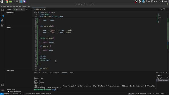Open the Extensions view
Image resolution: width=169 pixels, height=95 pixels.
(x=2, y=25)
